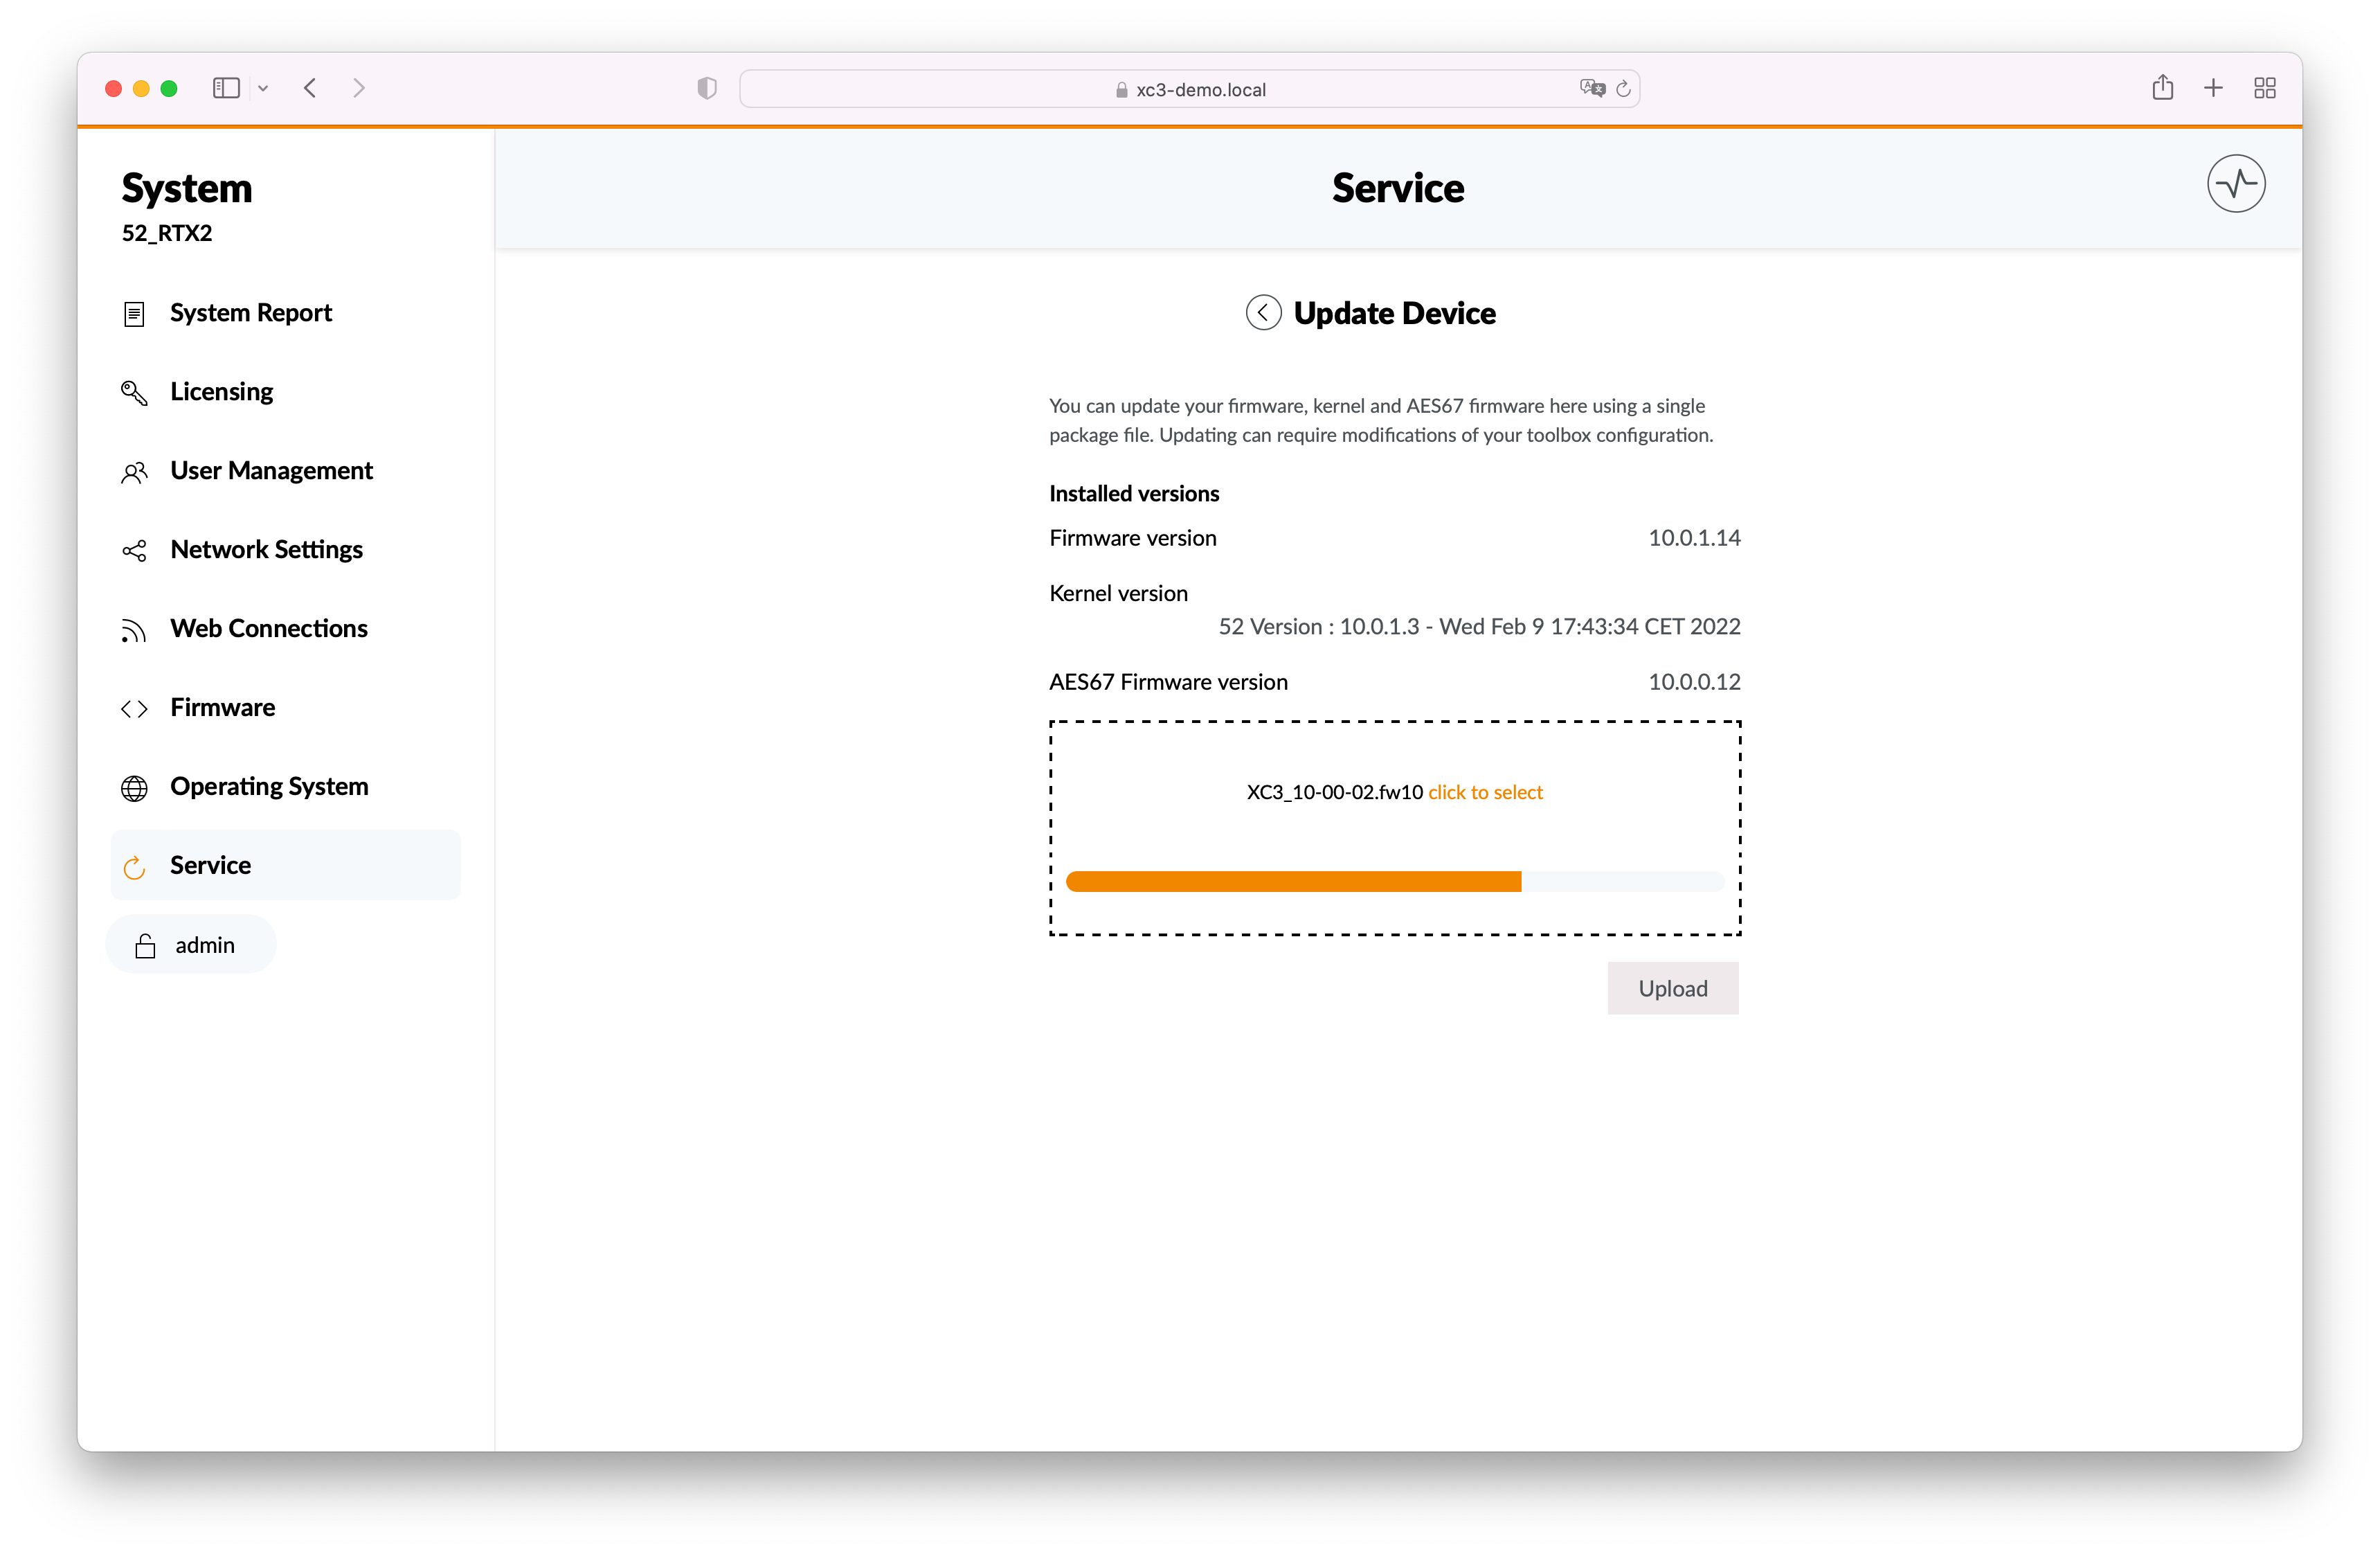2380x1554 pixels.
Task: Open a new tab with plus icon
Action: pos(2213,88)
